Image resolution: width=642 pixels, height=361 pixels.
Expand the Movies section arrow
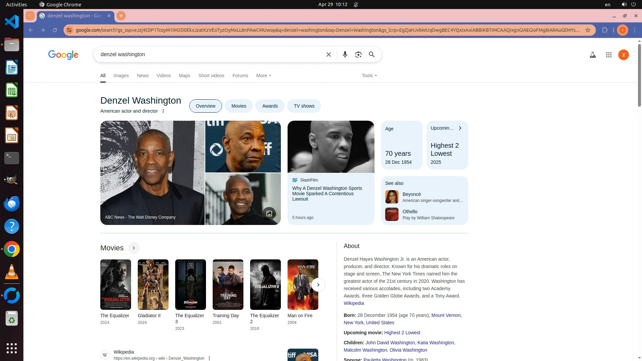tap(133, 248)
